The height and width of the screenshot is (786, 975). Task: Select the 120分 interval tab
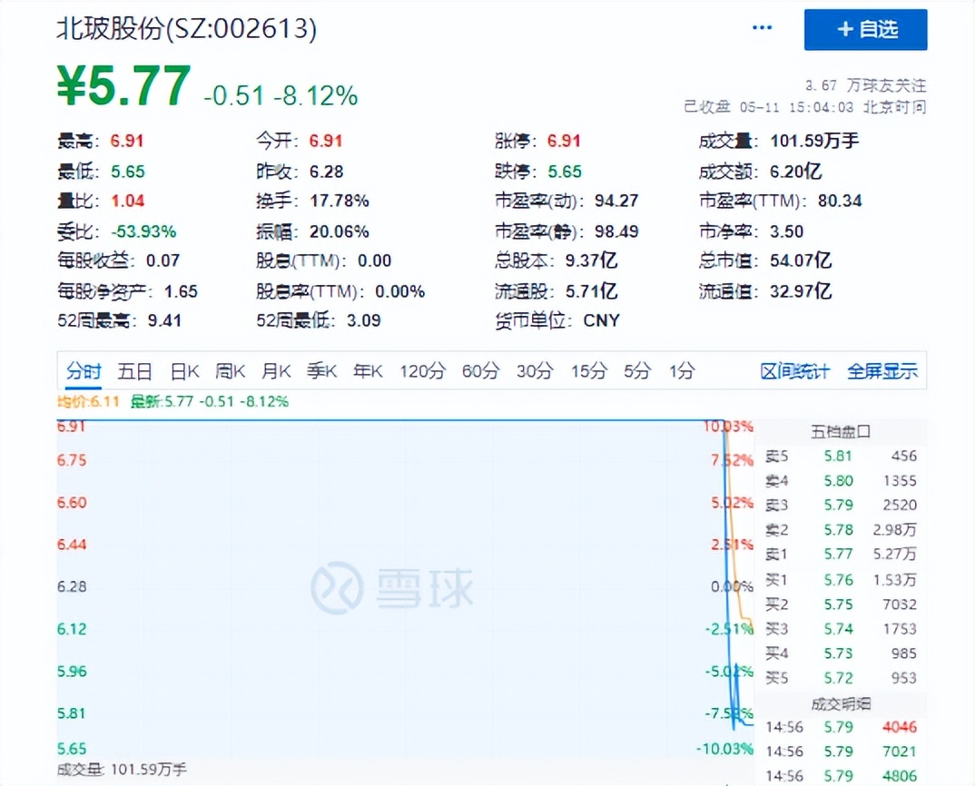click(x=423, y=371)
